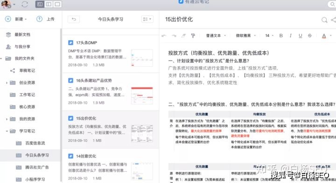Viewport: 336px width, 183px height.
Task: Click the note icon beside 17头条DMP
Action: (x=70, y=42)
